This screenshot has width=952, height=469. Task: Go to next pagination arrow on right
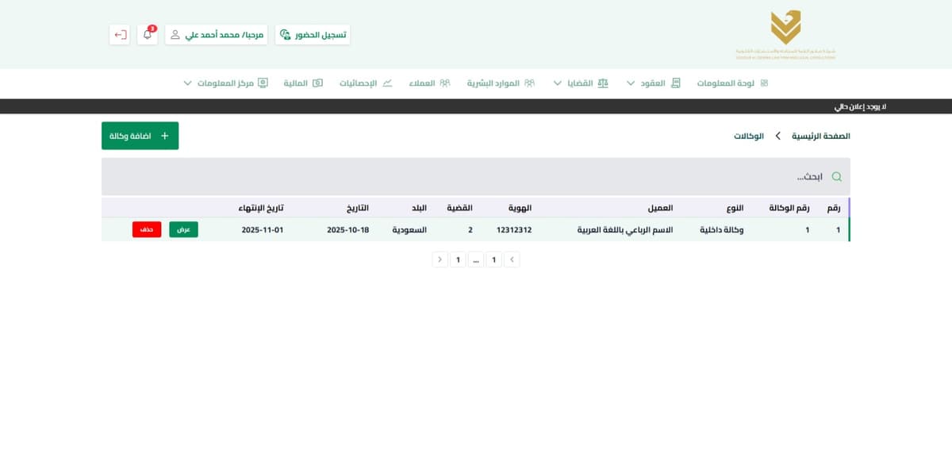point(512,259)
